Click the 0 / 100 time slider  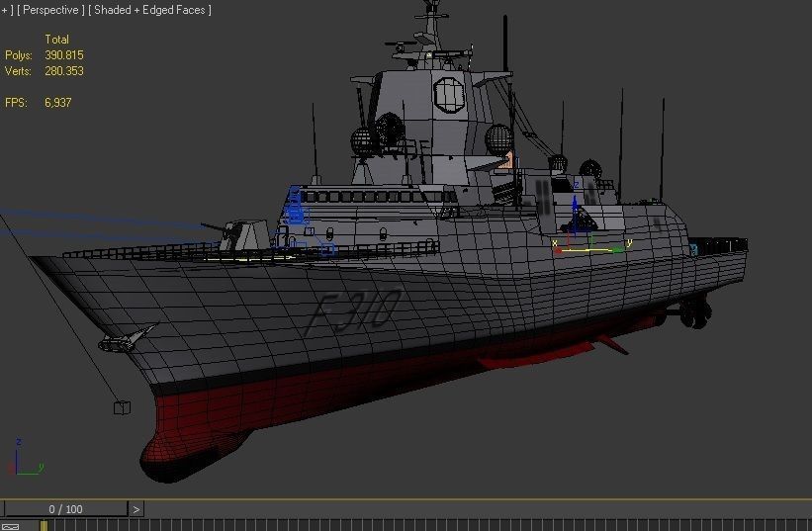[x=65, y=509]
